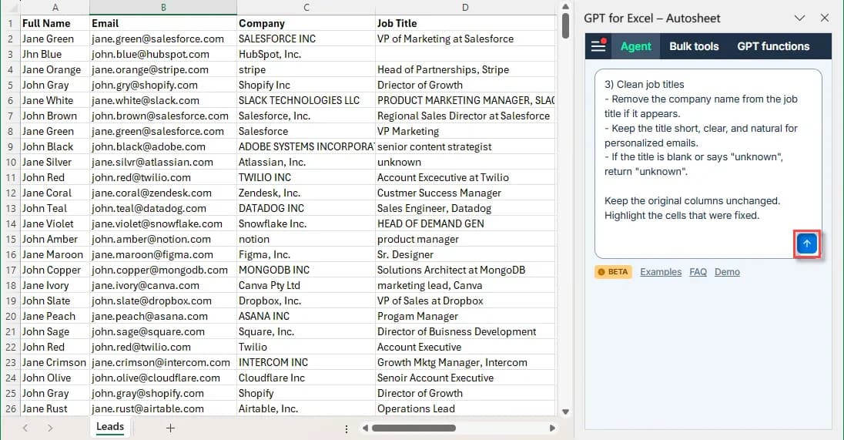Select cell senior content strategist
The width and height of the screenshot is (844, 440).
(x=465, y=146)
